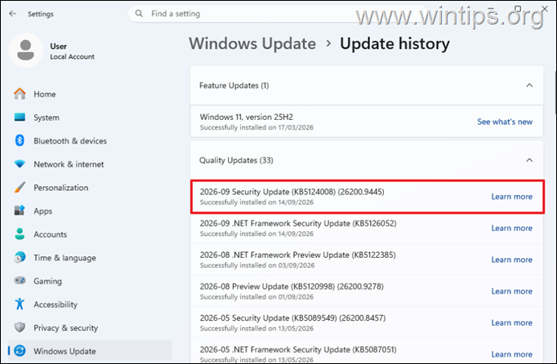The height and width of the screenshot is (364, 557).
Task: Open Learn more for KB5120998
Action: 511,291
